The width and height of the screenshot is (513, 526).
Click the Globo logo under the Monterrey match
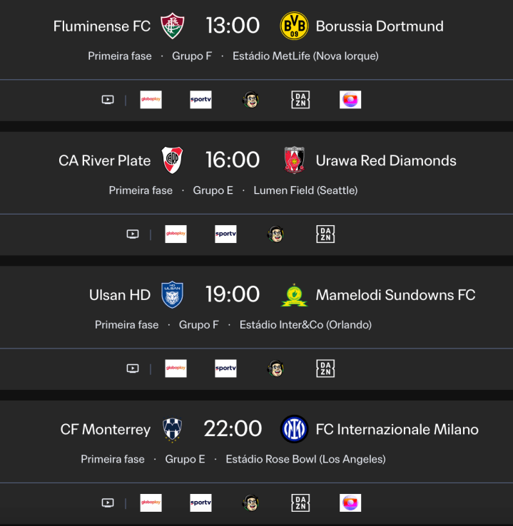[x=350, y=502]
